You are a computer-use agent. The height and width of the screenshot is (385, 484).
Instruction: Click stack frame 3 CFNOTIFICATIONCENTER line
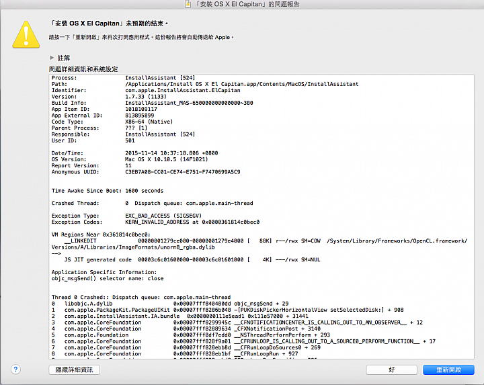(237, 323)
